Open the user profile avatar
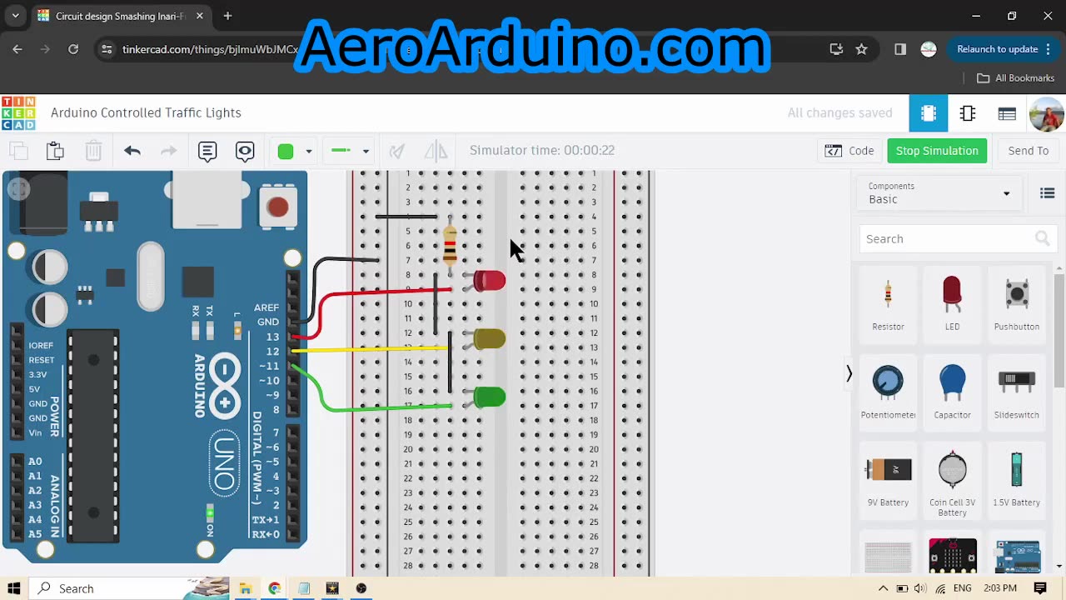Image resolution: width=1066 pixels, height=600 pixels. 1046,113
